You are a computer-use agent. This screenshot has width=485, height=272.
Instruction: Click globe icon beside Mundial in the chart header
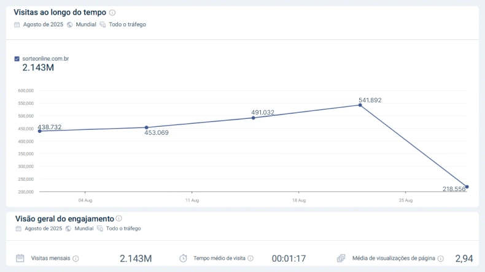point(70,25)
